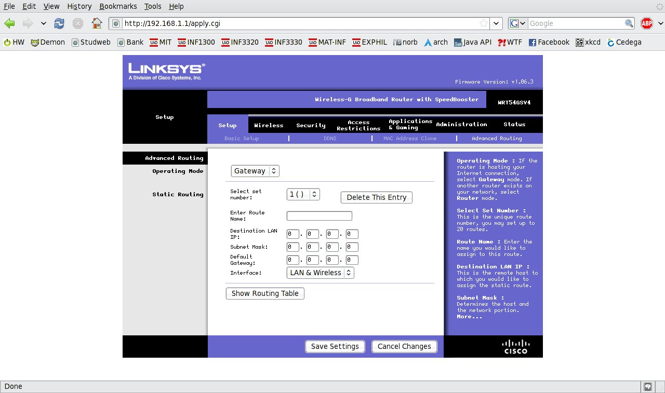
Task: Click first octet of Default Gateway
Action: 292,260
